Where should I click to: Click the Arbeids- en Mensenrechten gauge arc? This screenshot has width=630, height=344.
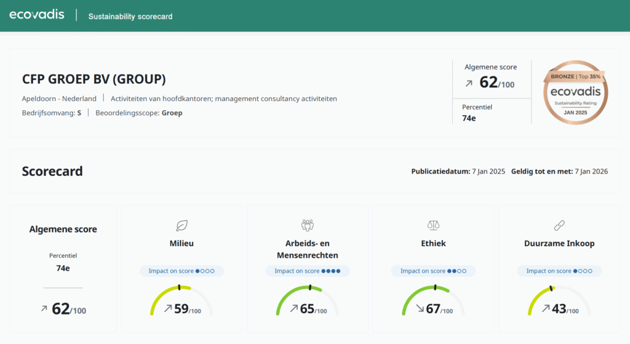coord(308,300)
